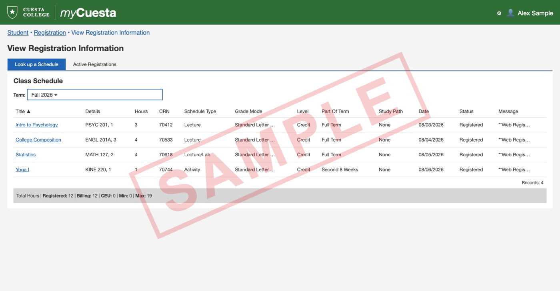Click CRN 70533
Screen dimensions: 560x291
point(166,140)
